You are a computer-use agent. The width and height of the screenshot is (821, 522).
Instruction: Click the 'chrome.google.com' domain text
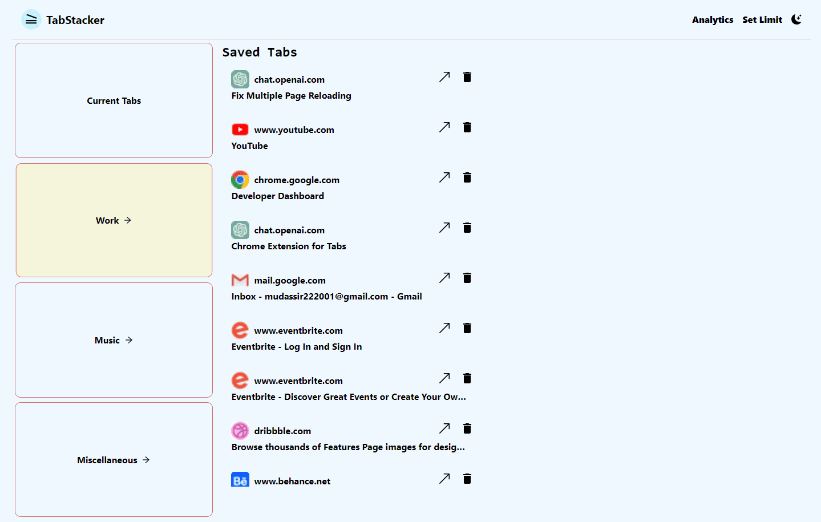coord(297,180)
